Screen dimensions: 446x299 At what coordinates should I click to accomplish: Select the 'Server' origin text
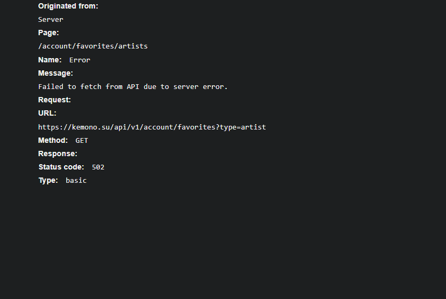tap(51, 20)
